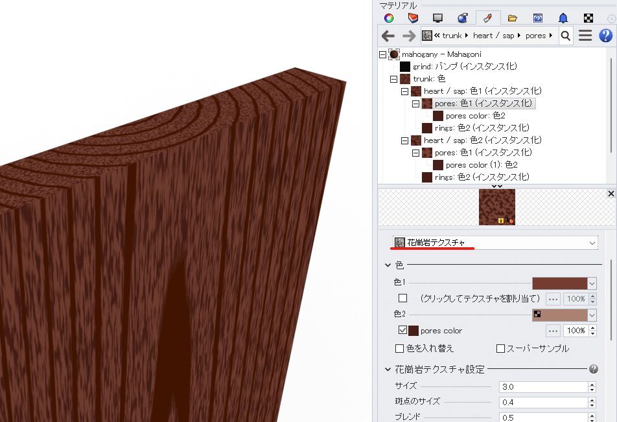The image size is (617, 422).
Task: Click the ブレンド value field 0.5
Action: (544, 417)
